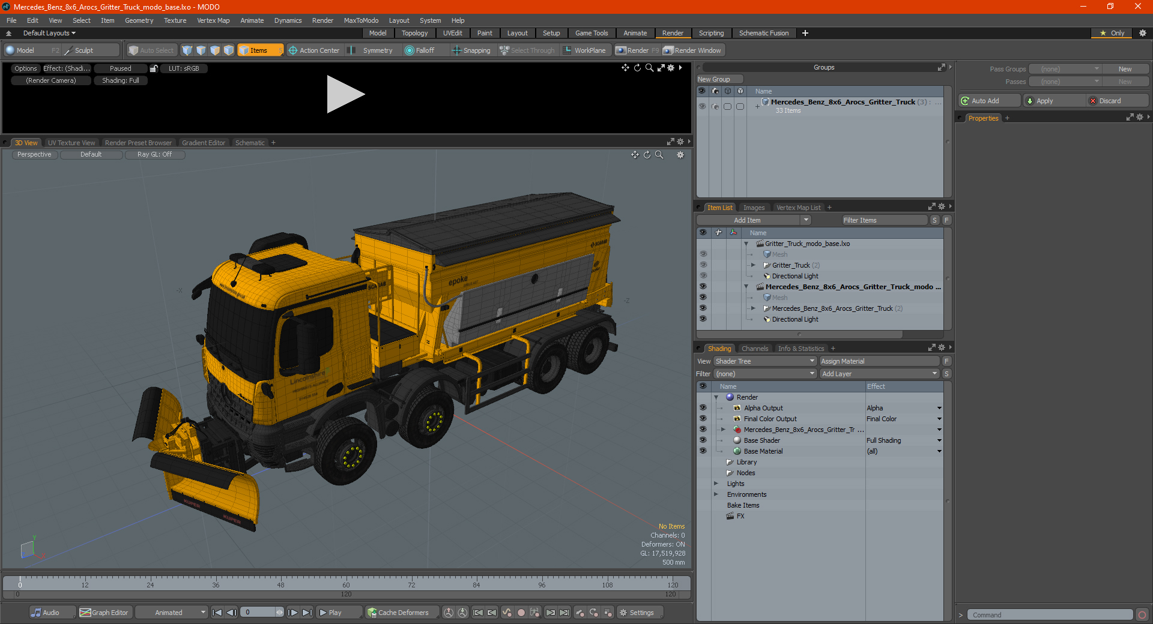Screen dimensions: 1153x624
Task: Toggle visibility of Final Color Output
Action: pyautogui.click(x=703, y=419)
